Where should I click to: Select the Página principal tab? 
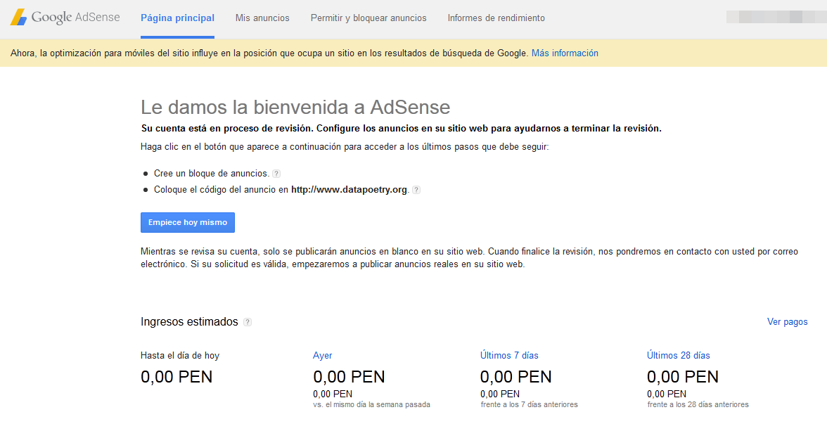(x=177, y=18)
